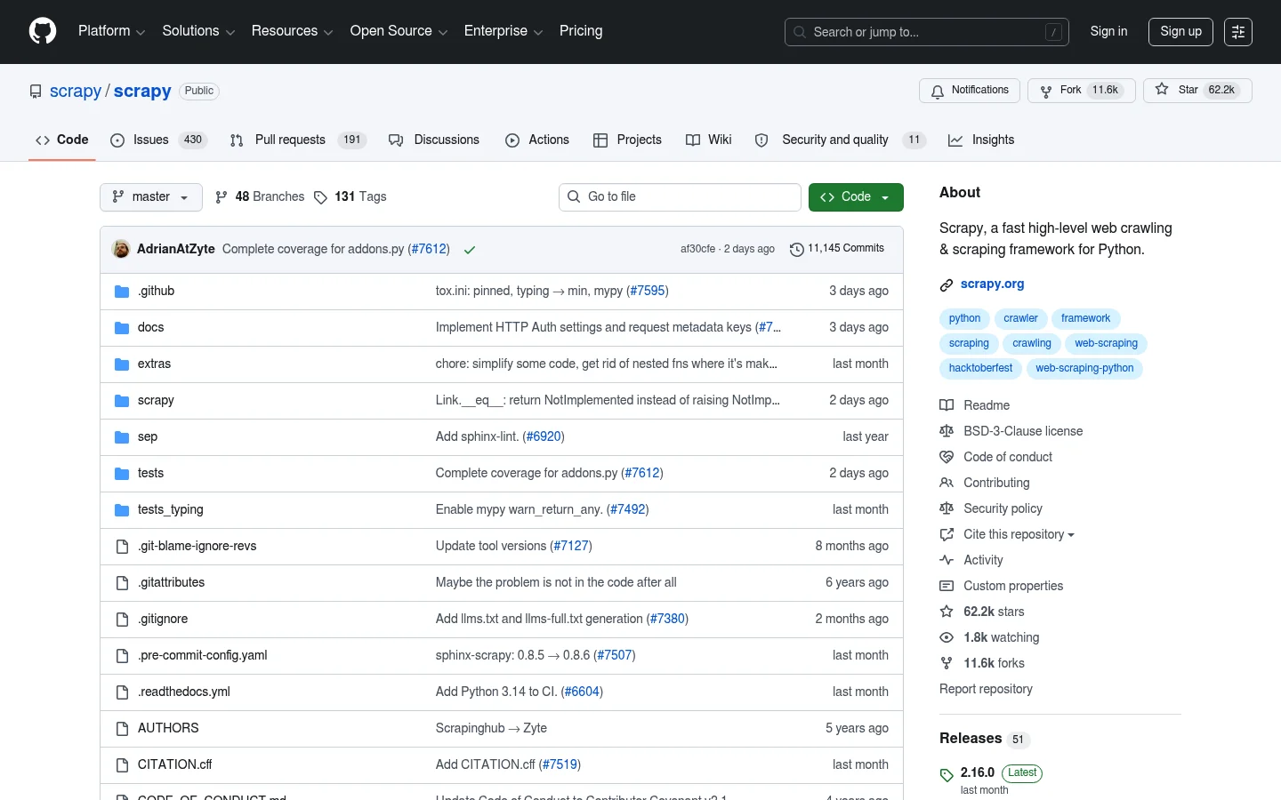Screen dimensions: 1281x800
Task: Click the AUTHORS file icon
Action: [122, 729]
